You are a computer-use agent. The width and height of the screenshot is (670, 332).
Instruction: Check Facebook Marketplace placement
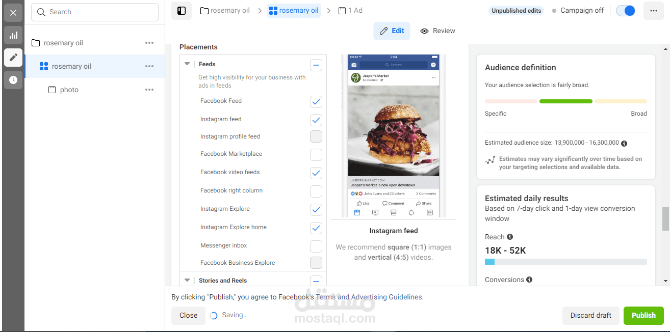pyautogui.click(x=316, y=155)
